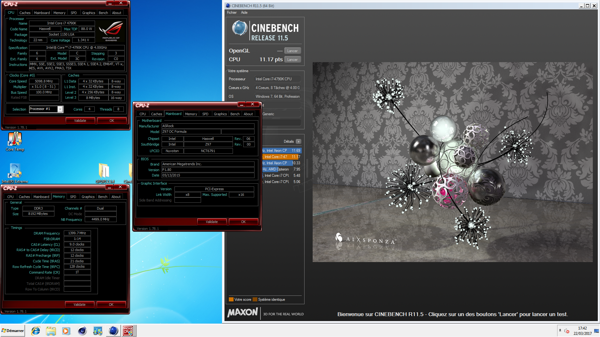Click the Republic of Gamers logo in CPU-Z
This screenshot has height=337, width=600.
111,31
